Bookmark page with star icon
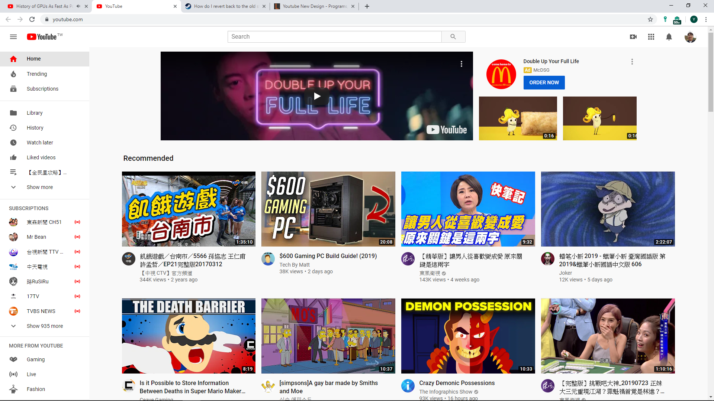714x401 pixels. [650, 19]
